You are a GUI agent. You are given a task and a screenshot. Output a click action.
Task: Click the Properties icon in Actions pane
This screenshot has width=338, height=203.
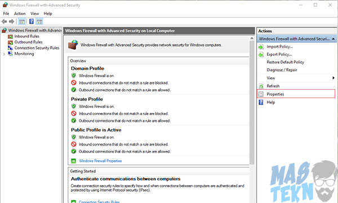pyautogui.click(x=261, y=94)
